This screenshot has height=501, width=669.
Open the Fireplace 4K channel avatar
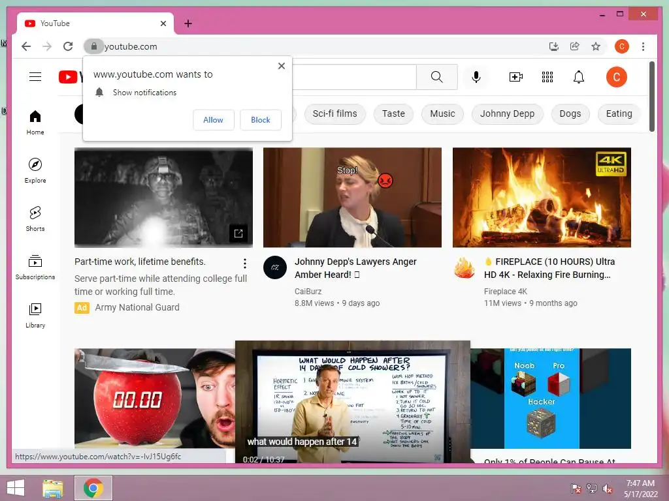click(465, 267)
